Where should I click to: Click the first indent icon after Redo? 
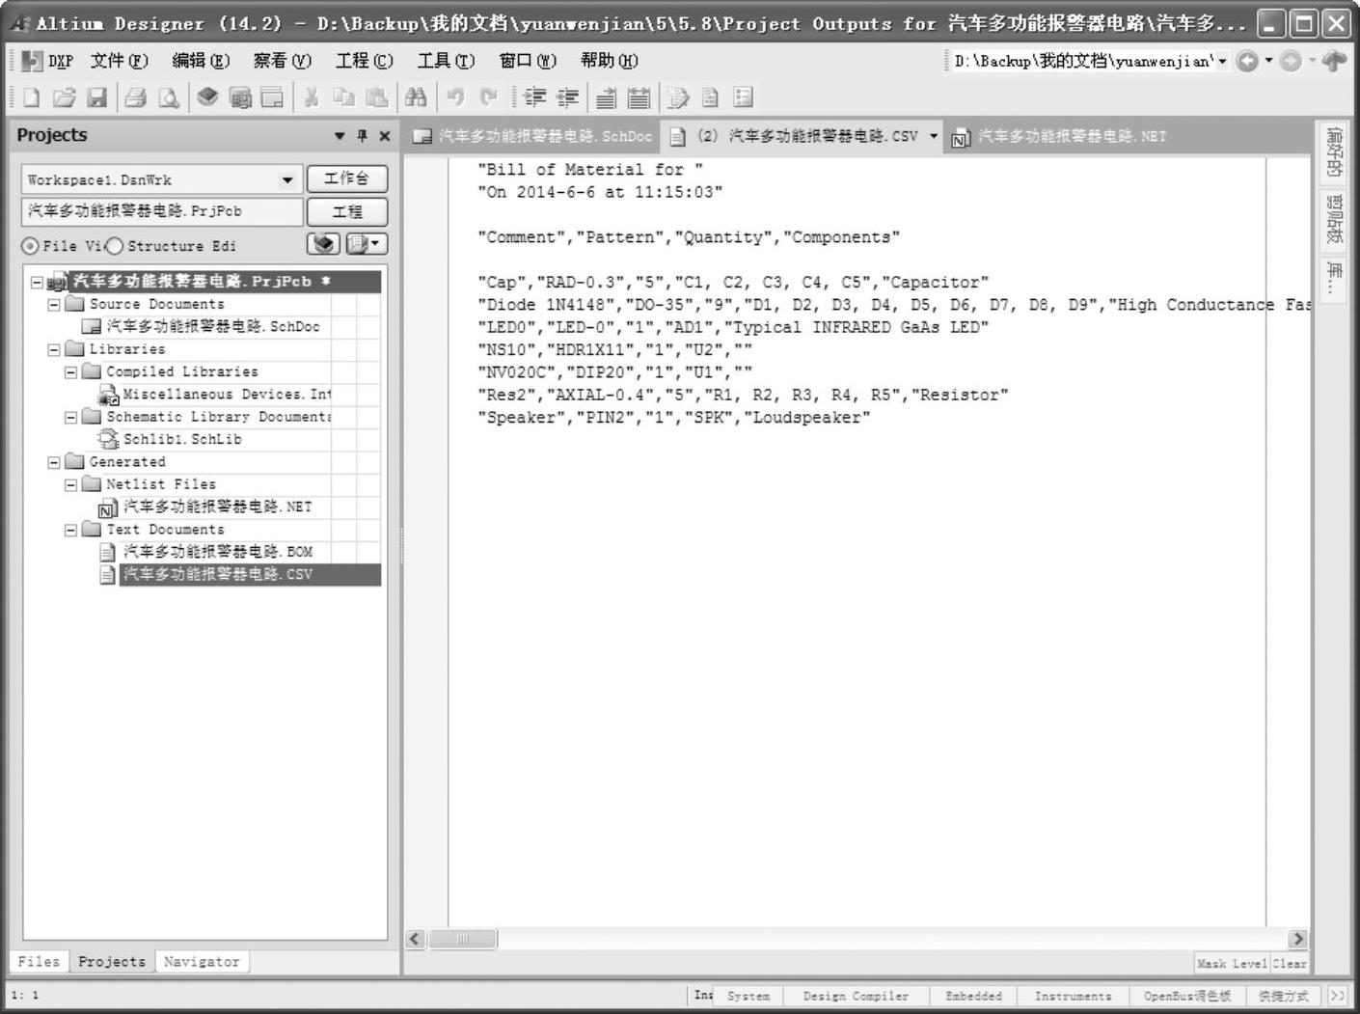(535, 97)
